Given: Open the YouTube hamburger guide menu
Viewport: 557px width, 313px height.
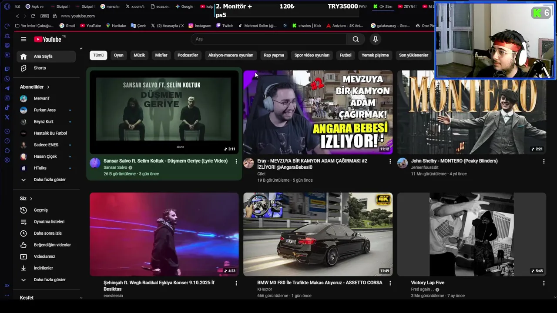Looking at the screenshot, I should point(23,39).
